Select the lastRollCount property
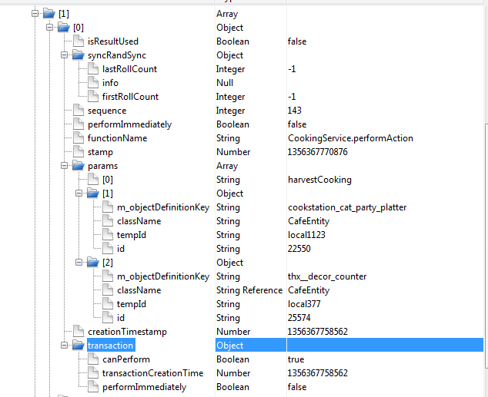This screenshot has height=397, width=488. pyautogui.click(x=129, y=69)
